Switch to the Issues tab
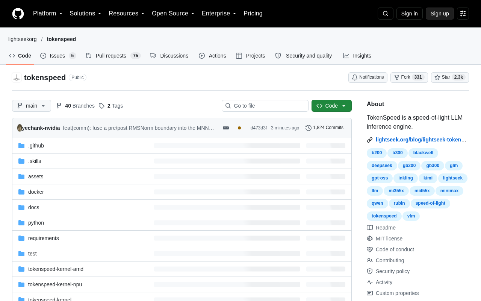This screenshot has height=301, width=481. pyautogui.click(x=58, y=56)
